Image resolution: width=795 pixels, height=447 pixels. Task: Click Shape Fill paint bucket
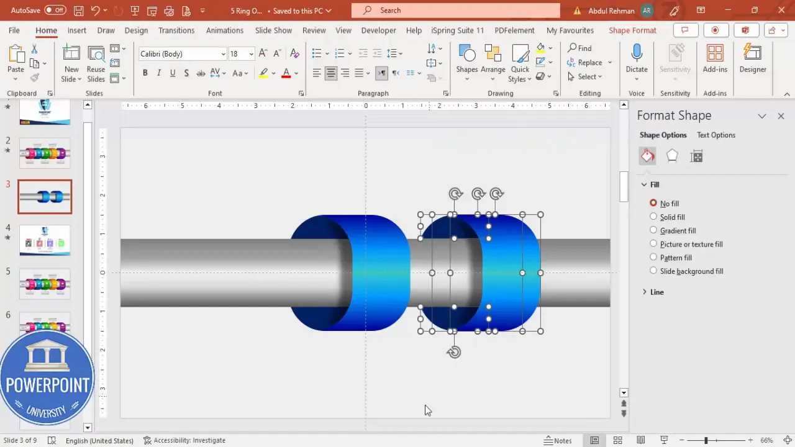tap(540, 48)
